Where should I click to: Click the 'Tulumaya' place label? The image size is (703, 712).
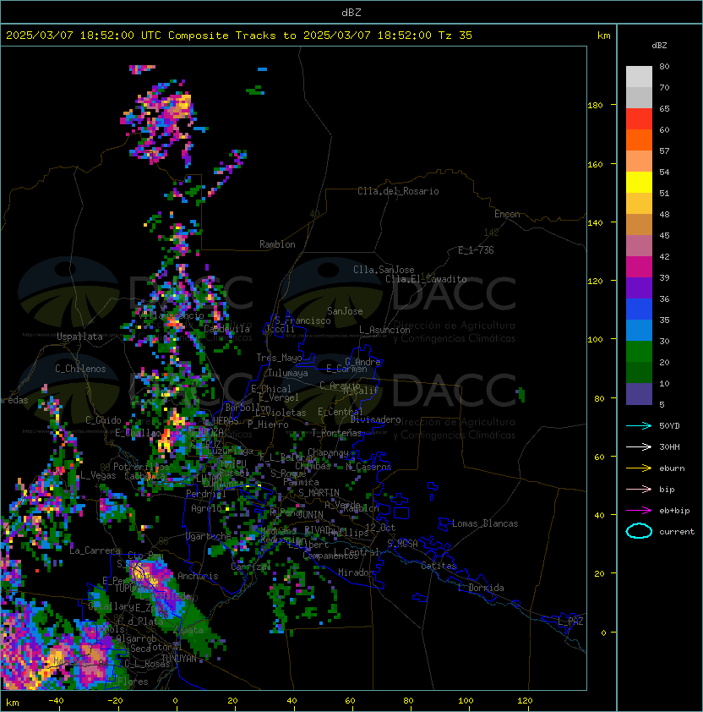[288, 373]
